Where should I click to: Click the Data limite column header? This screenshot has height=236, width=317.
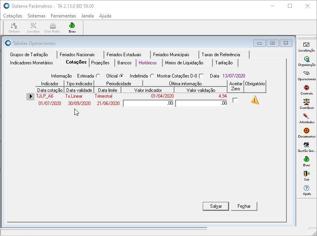tap(108, 90)
